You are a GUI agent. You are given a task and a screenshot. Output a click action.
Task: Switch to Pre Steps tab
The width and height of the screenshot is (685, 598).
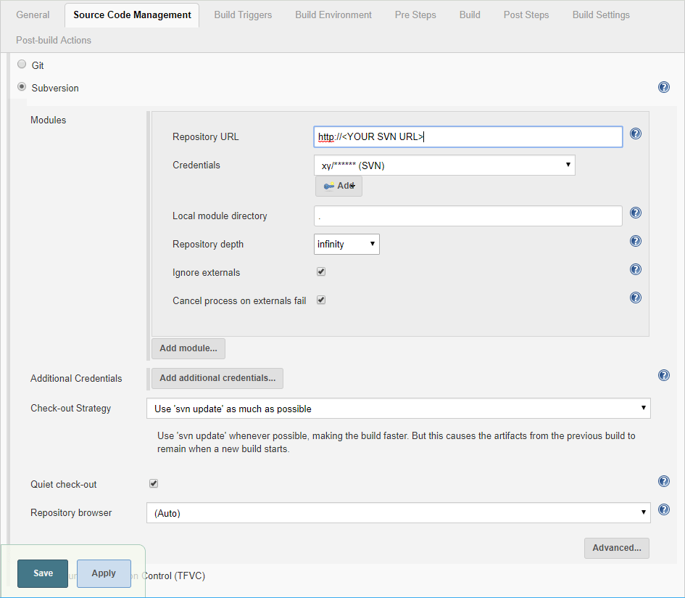415,15
